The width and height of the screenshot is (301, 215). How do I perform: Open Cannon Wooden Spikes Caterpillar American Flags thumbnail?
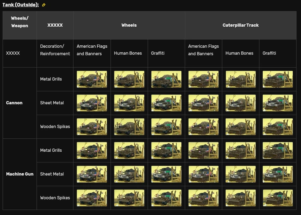coord(203,127)
